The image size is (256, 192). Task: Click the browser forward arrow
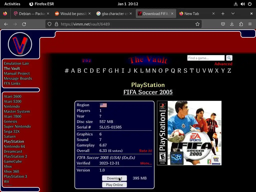(15, 24)
